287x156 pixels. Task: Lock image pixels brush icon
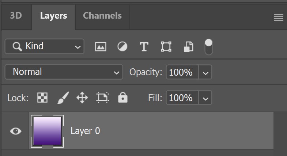[x=63, y=98]
